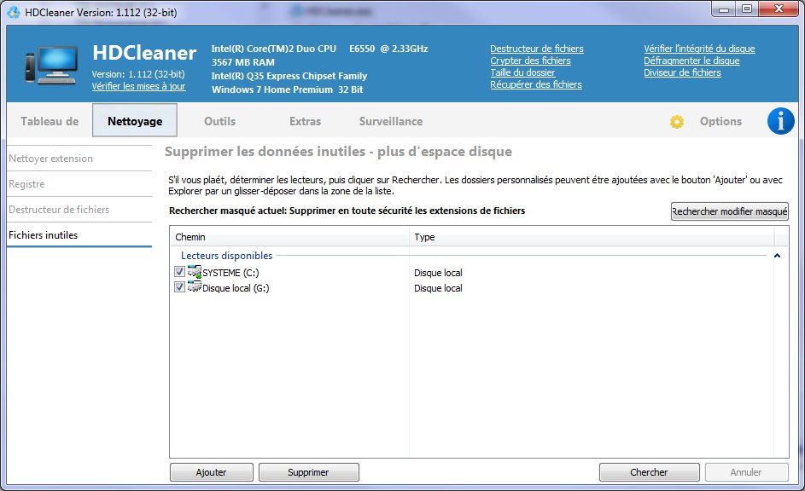Open Crypter des fichiers link
The height and width of the screenshot is (491, 805).
(x=530, y=61)
